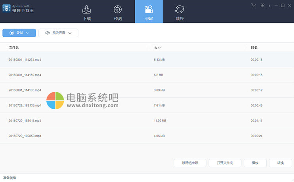Close the video downloader window
294x182 pixels.
coord(289,6)
